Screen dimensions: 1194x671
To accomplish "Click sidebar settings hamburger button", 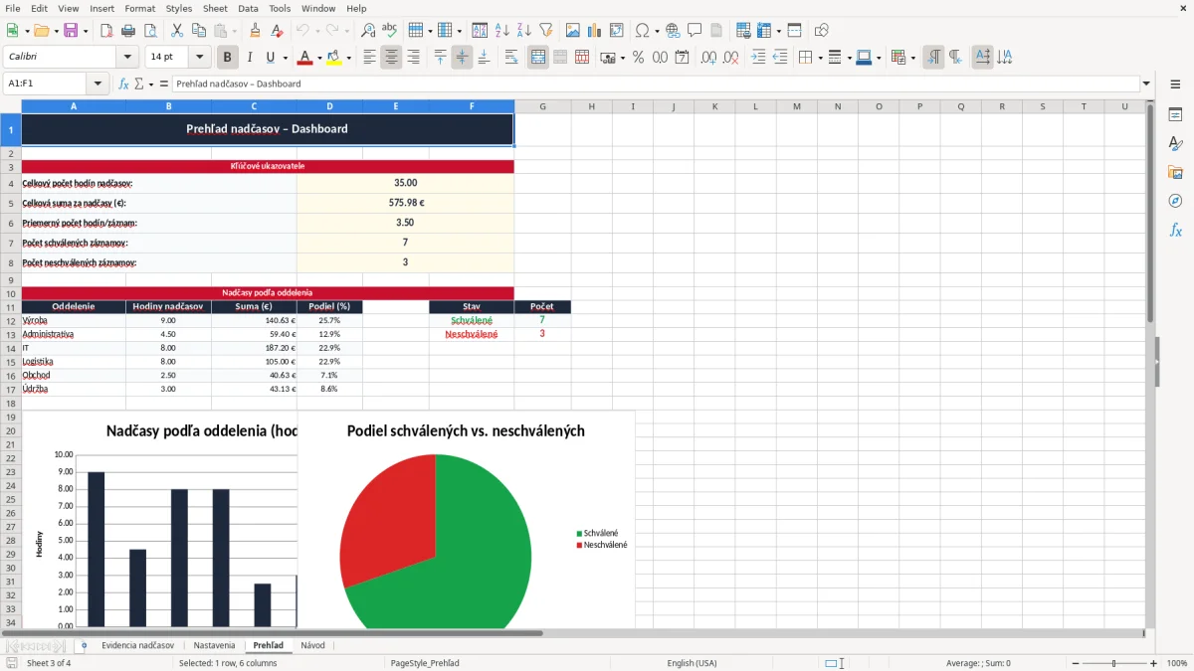I will (1175, 85).
